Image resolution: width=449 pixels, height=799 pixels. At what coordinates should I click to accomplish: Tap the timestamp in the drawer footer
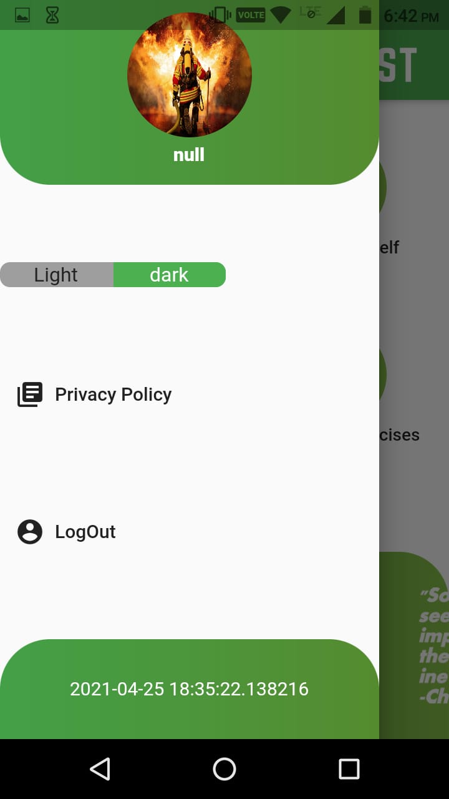click(x=189, y=689)
